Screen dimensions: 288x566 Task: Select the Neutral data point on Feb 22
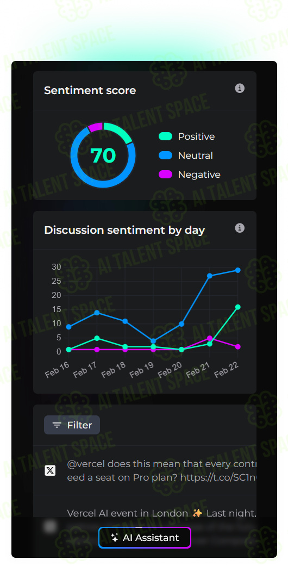[x=238, y=270]
